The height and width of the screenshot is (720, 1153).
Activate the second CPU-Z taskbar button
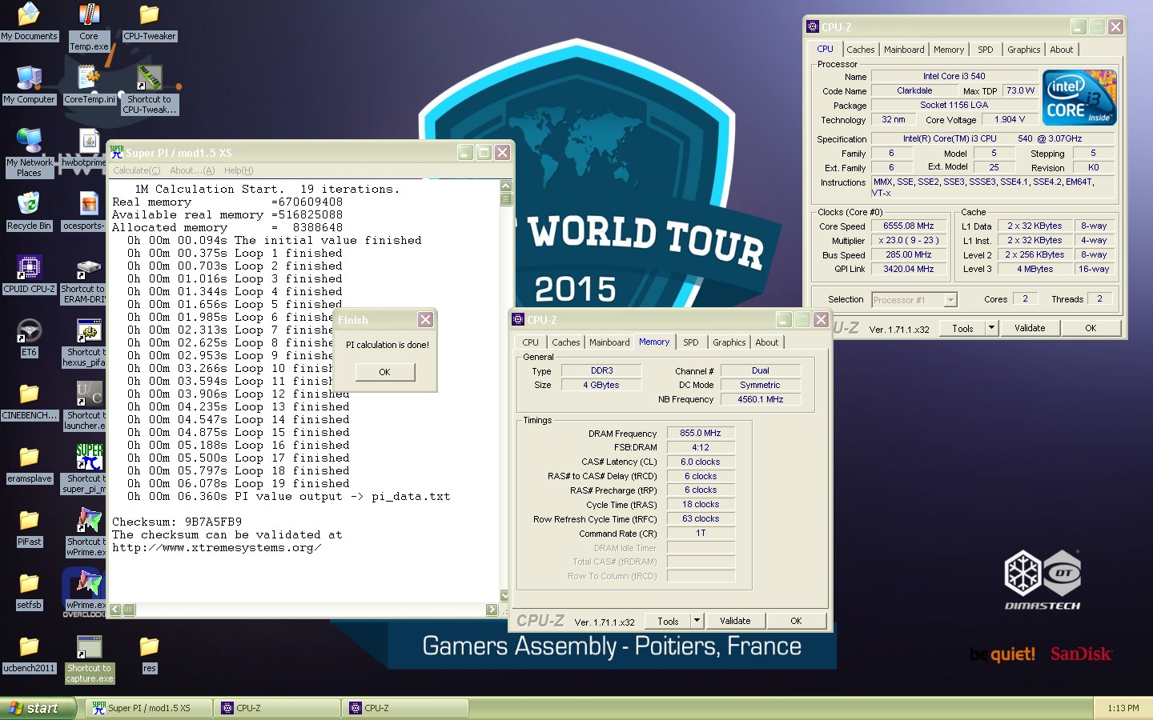(405, 708)
